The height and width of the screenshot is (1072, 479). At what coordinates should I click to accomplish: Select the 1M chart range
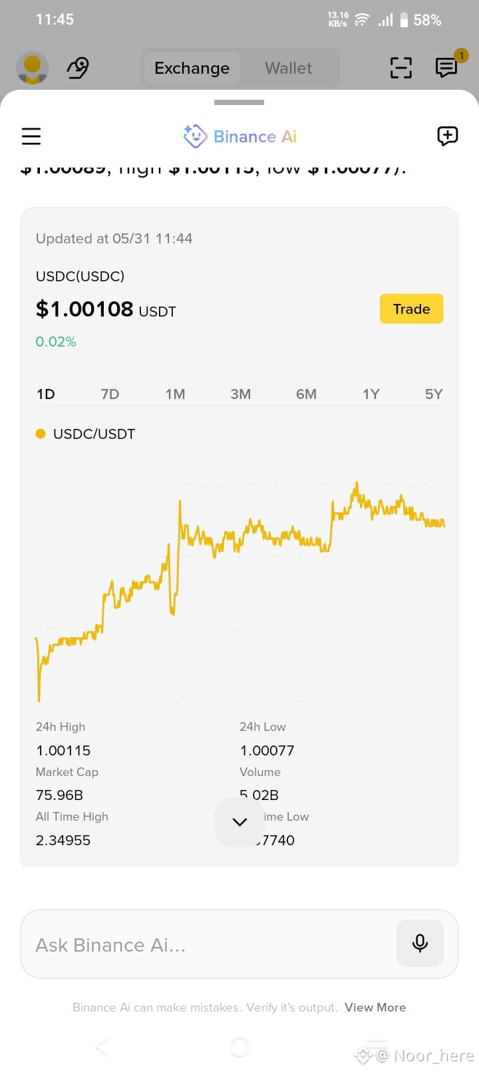175,394
